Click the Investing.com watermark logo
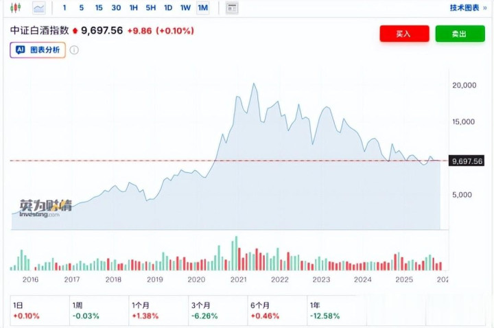This screenshot has width=494, height=328. pyautogui.click(x=45, y=208)
